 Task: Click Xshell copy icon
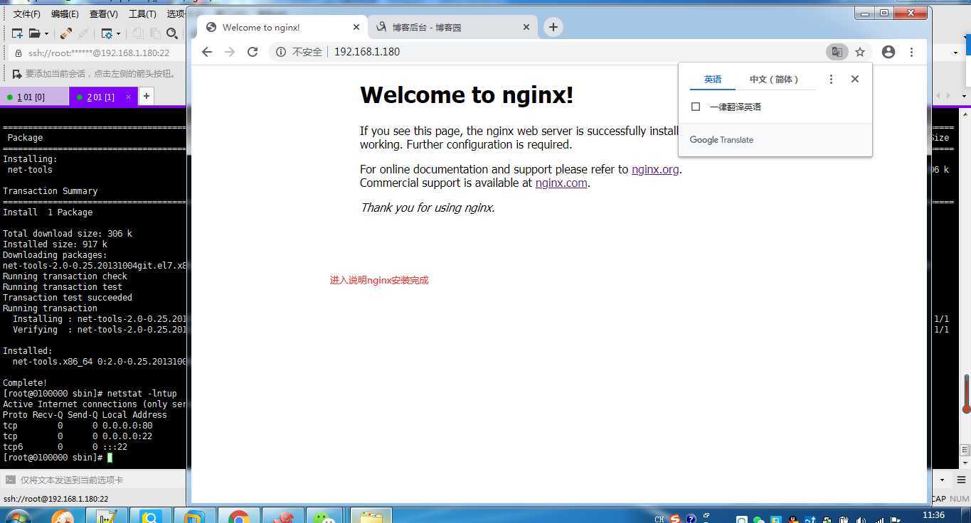coord(137,33)
